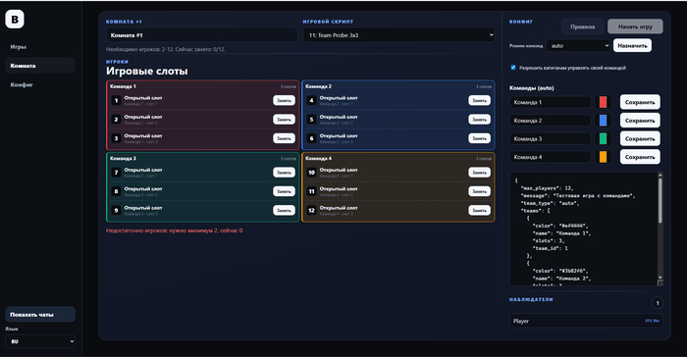Click the Назначить button
687x357 pixels.
tap(632, 45)
